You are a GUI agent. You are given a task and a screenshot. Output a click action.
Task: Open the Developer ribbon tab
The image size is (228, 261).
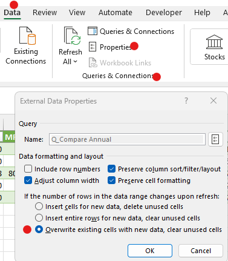click(x=164, y=13)
